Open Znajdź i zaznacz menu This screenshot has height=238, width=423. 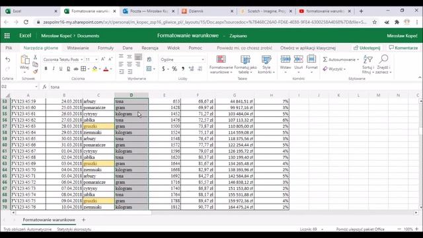[383, 64]
